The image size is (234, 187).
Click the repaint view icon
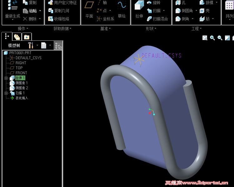(x=227, y=38)
